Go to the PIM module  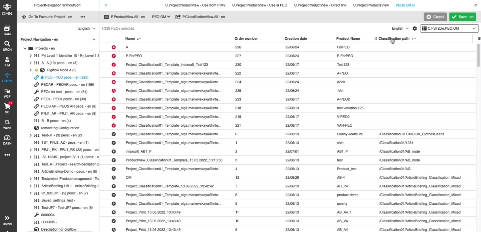pos(7,61)
